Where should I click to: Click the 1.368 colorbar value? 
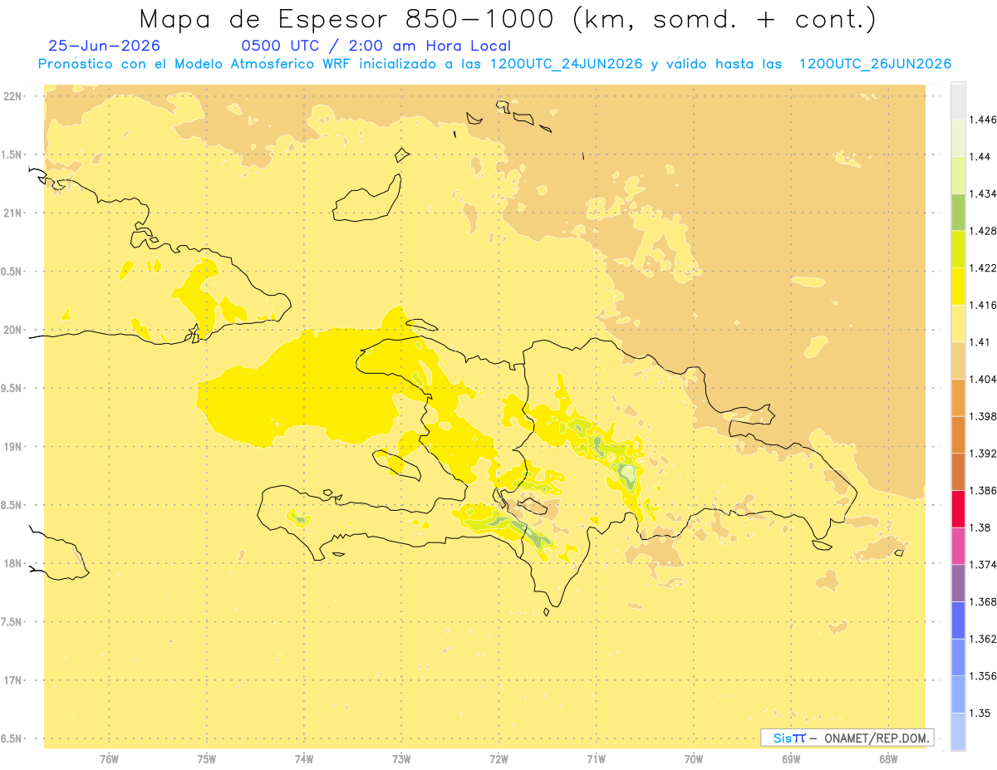pos(983,602)
